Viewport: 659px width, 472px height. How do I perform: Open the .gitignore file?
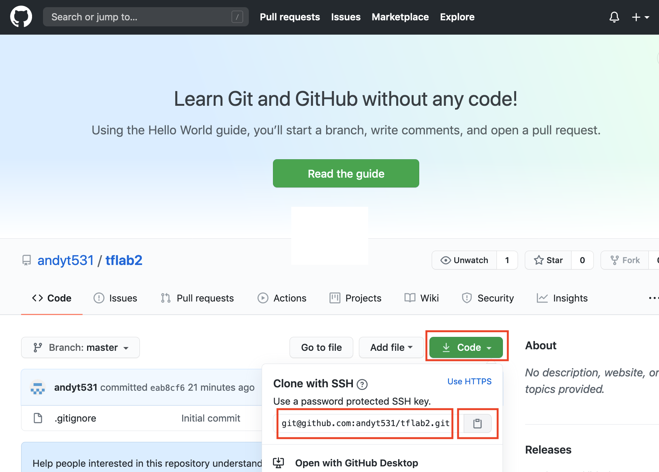pos(75,418)
